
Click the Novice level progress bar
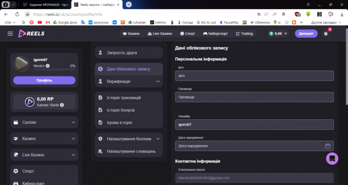(54, 69)
